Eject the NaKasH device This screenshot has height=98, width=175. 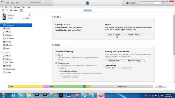pyautogui.click(x=29, y=15)
